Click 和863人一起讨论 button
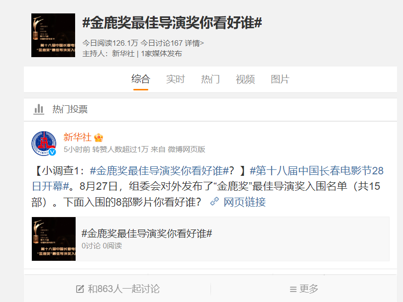Screen dimensions: 403x302 coord(118,289)
